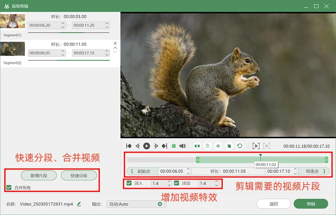This screenshot has height=215, width=336.
Task: Select the Segment[1] squirrel thumbnail
Action: [12, 21]
